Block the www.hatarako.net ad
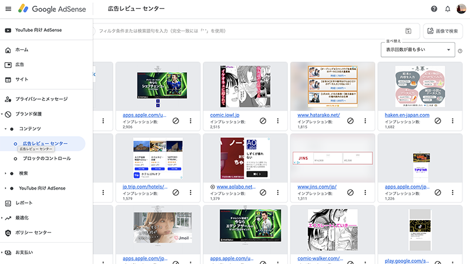This screenshot has width=470, height=264. (x=350, y=121)
